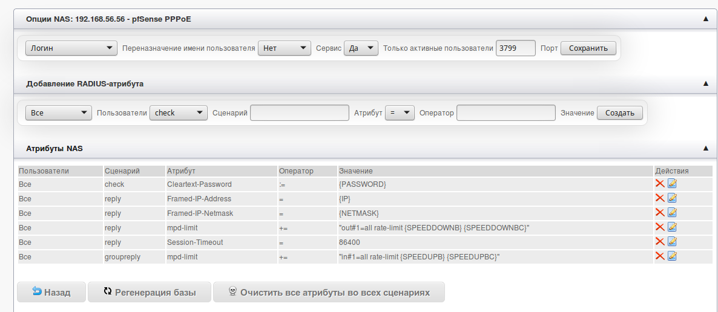Delete the groupreply mpd-limit attribute
The height and width of the screenshot is (312, 718).
click(660, 256)
